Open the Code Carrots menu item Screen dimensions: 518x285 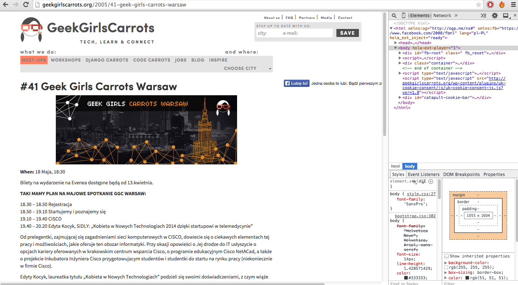tap(152, 60)
